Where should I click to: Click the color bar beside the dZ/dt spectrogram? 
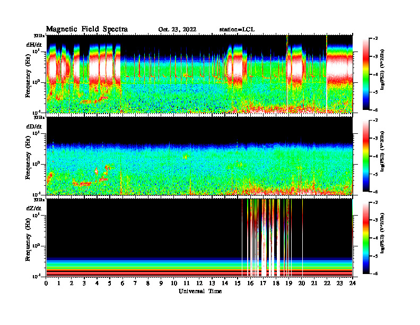click(366, 238)
